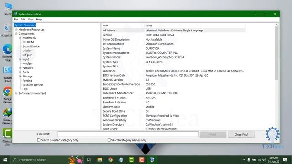The height and width of the screenshot is (164, 292).
Task: Open the Action Center notifications icon
Action: point(285,160)
